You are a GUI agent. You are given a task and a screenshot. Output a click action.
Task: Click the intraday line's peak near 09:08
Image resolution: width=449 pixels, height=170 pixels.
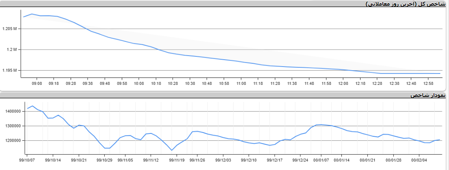point(32,14)
